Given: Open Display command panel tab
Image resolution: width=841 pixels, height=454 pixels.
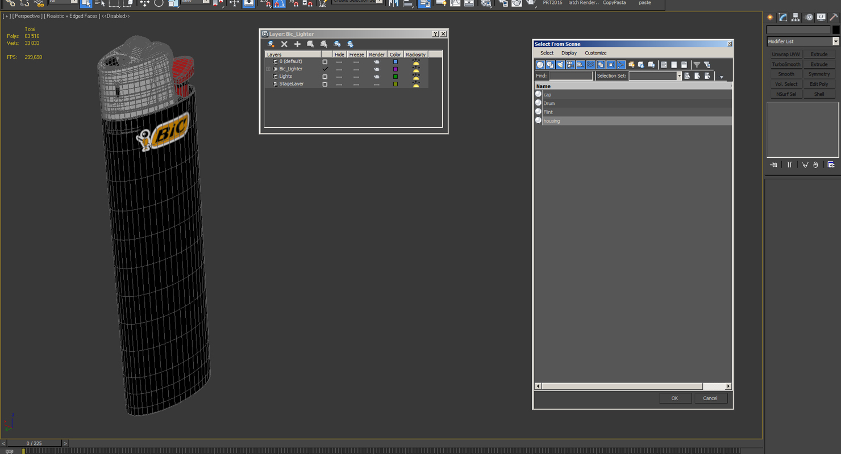Looking at the screenshot, I should pyautogui.click(x=821, y=18).
